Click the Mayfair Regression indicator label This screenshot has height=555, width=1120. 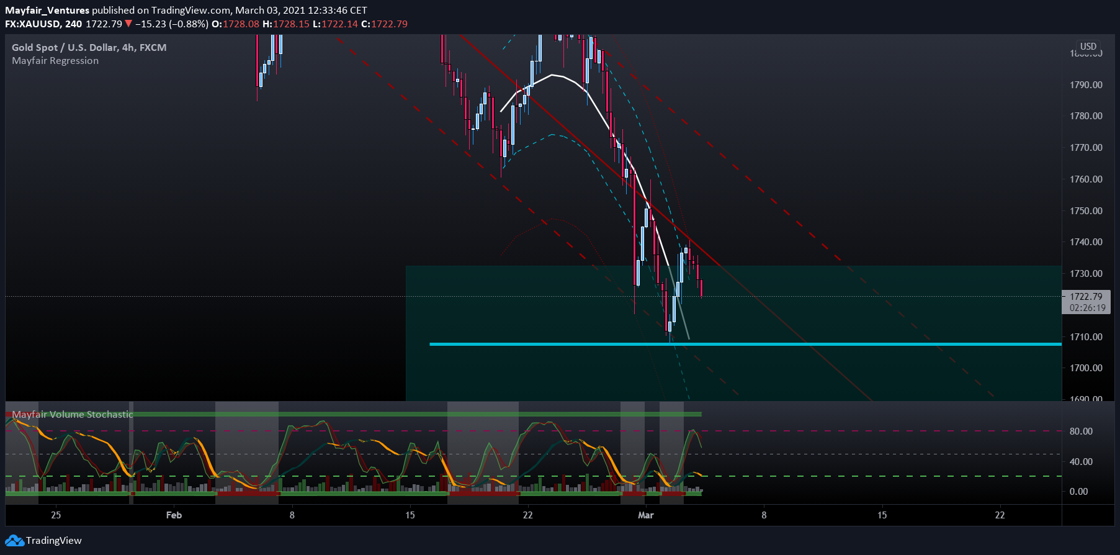[55, 61]
